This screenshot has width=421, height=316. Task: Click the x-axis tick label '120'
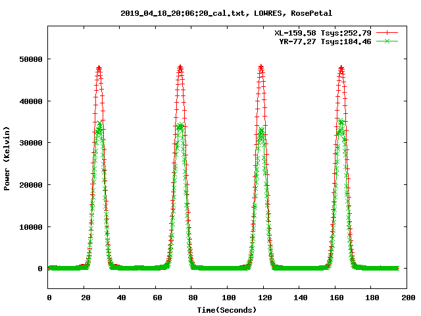264,298
